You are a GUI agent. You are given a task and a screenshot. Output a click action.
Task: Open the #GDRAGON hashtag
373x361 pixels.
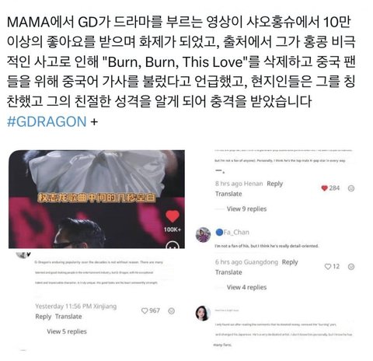tap(47, 121)
